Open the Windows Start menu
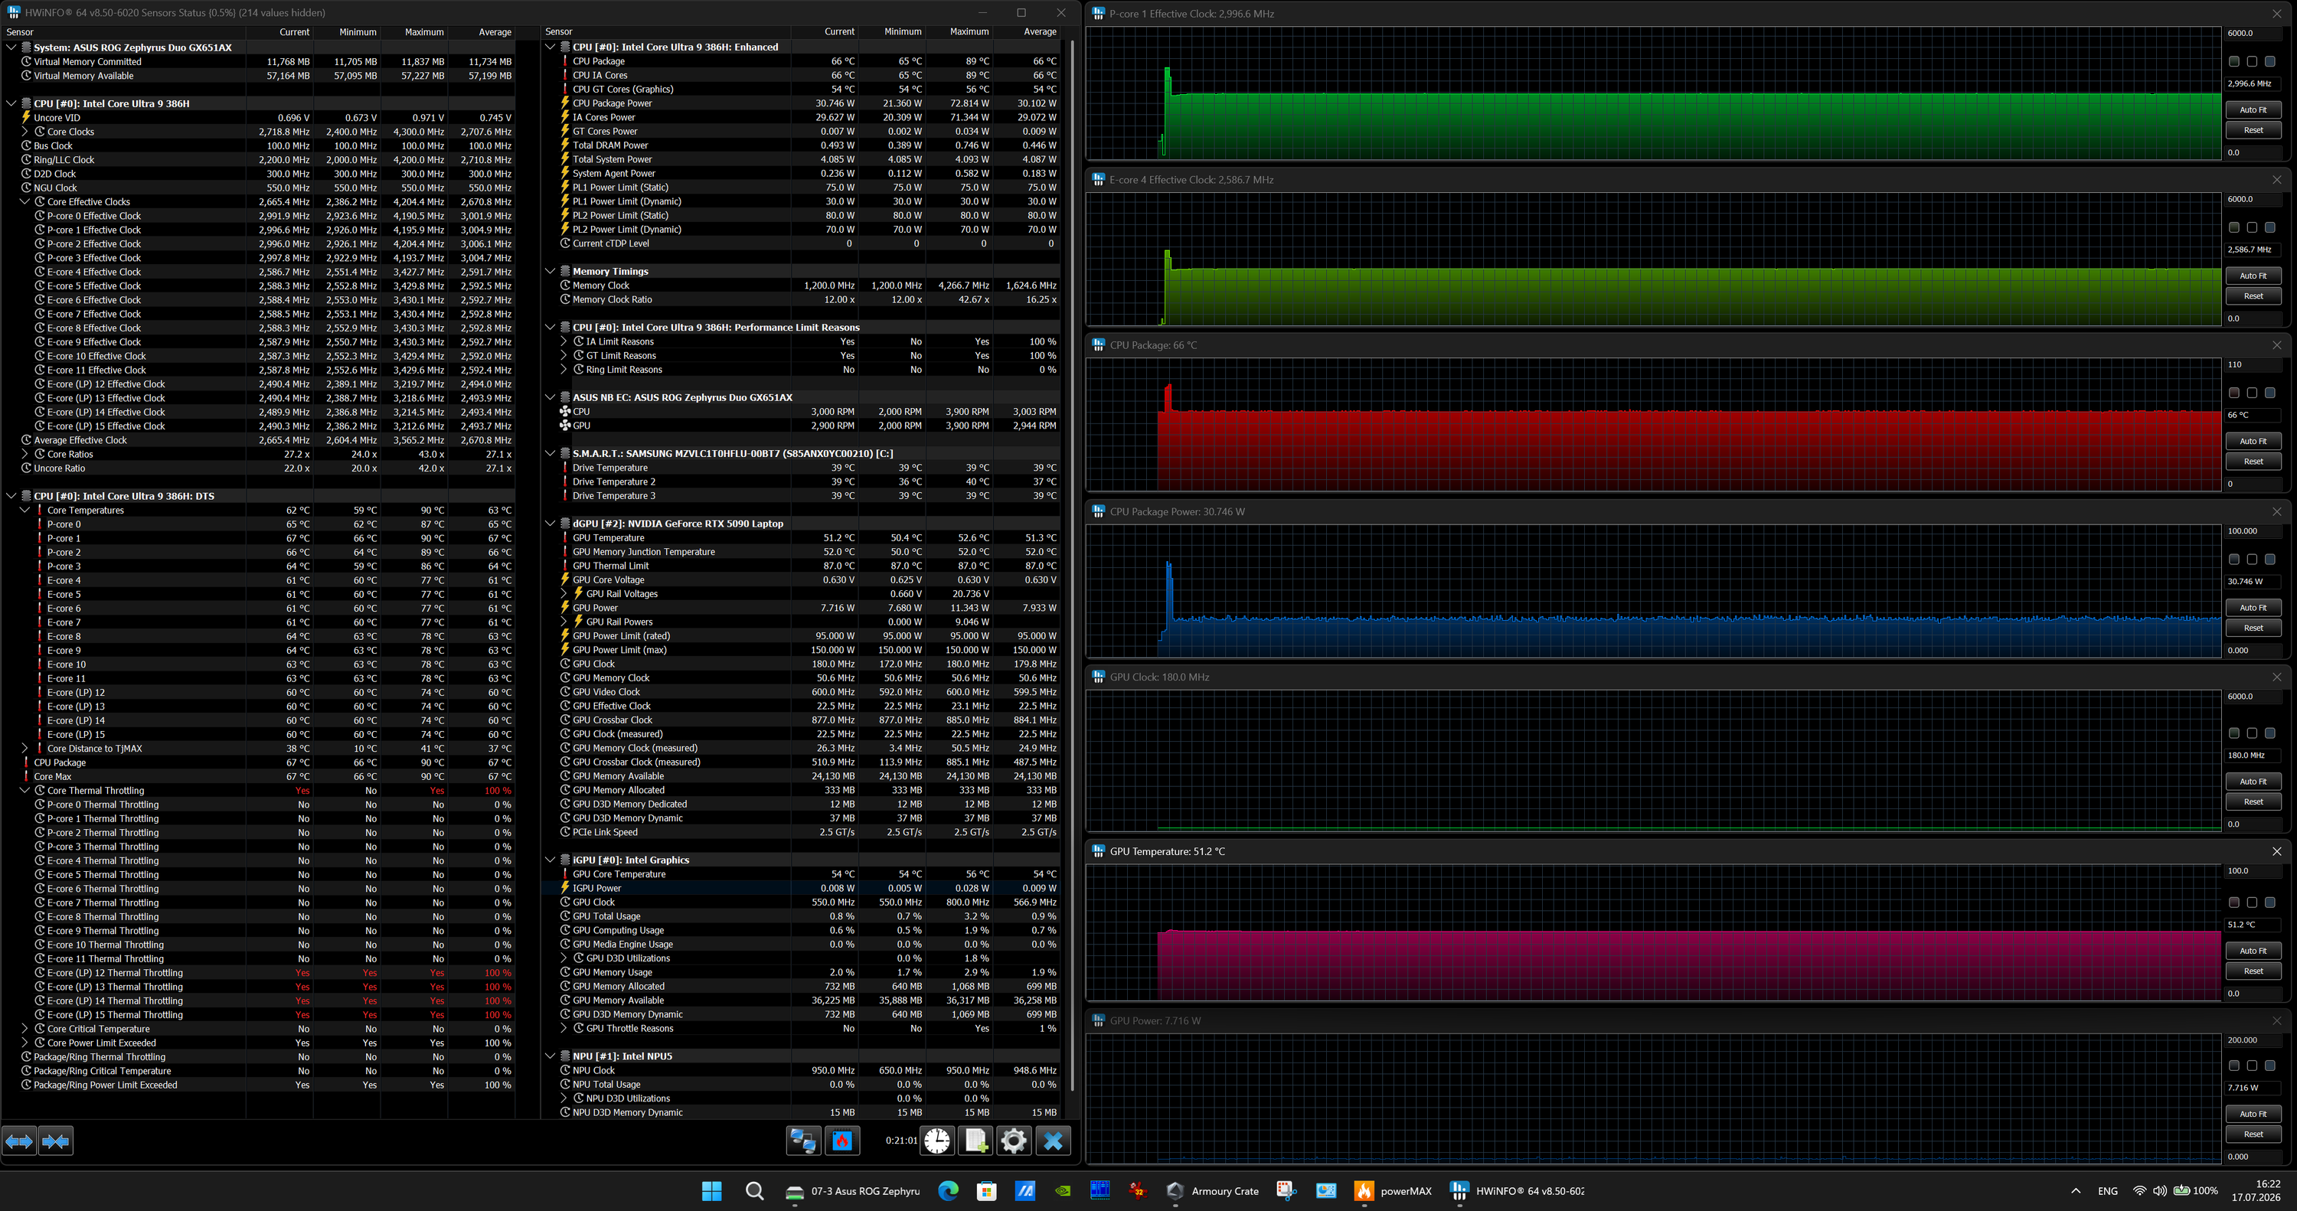Image resolution: width=2297 pixels, height=1211 pixels. click(711, 1191)
